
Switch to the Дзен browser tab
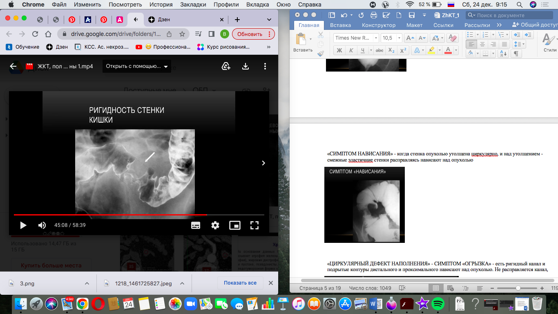[186, 20]
